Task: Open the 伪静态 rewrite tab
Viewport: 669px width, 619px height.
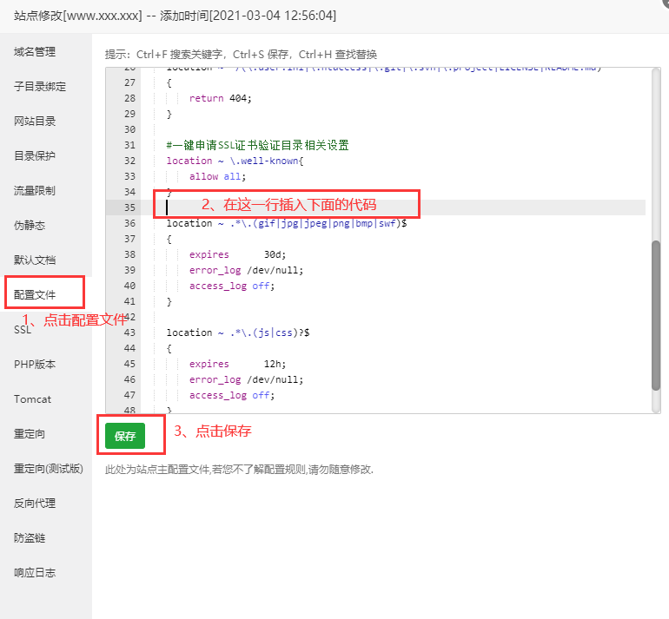Action: [30, 226]
